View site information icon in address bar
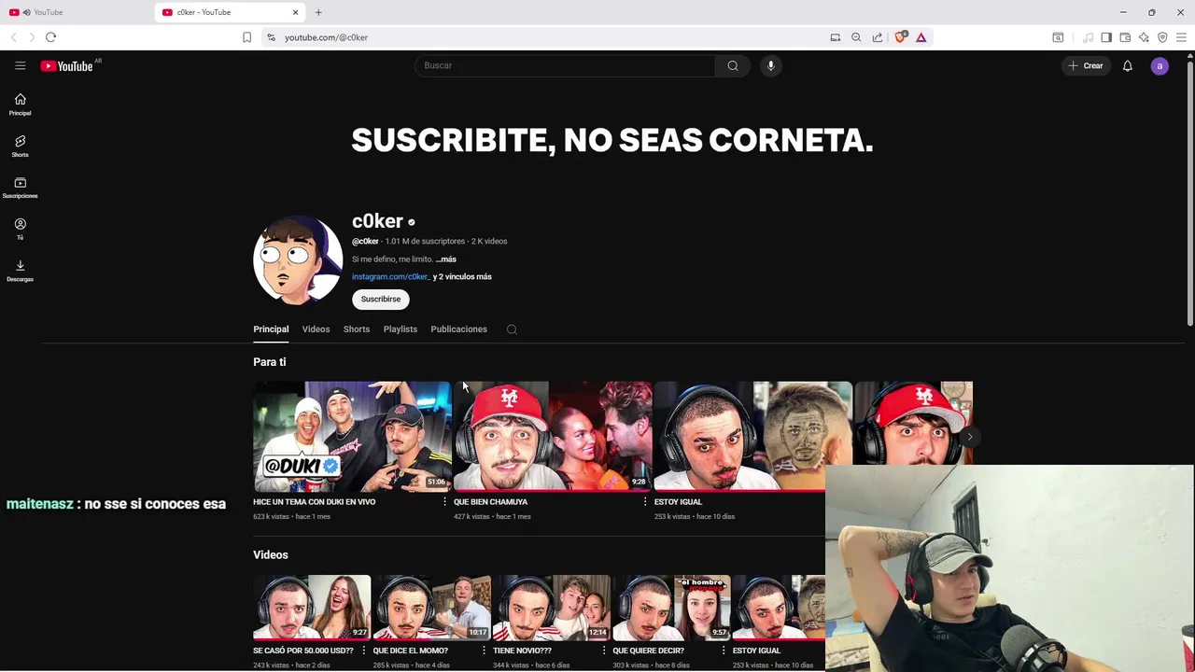This screenshot has height=672, width=1195. (271, 37)
